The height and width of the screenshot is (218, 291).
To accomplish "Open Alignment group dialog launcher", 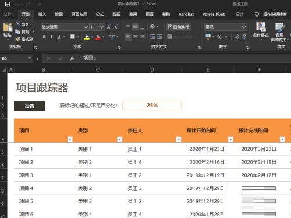I will [x=199, y=47].
